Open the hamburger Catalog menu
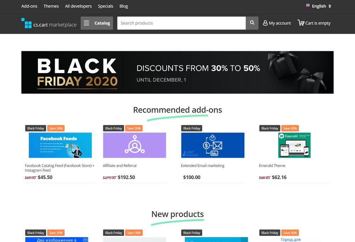Screen dimensions: 355x242 97,23
